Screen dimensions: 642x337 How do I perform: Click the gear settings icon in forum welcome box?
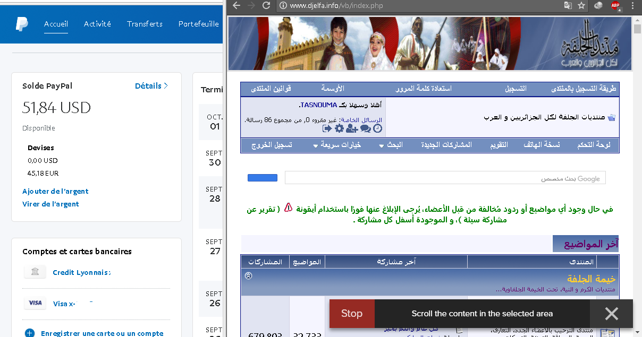click(339, 128)
